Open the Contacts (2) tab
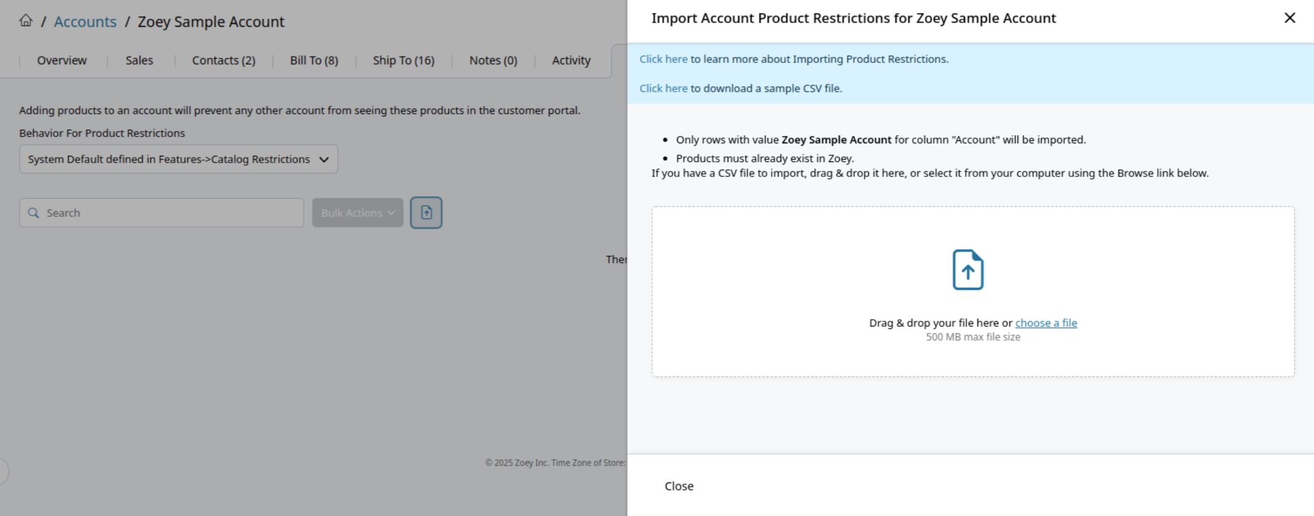 (x=224, y=60)
